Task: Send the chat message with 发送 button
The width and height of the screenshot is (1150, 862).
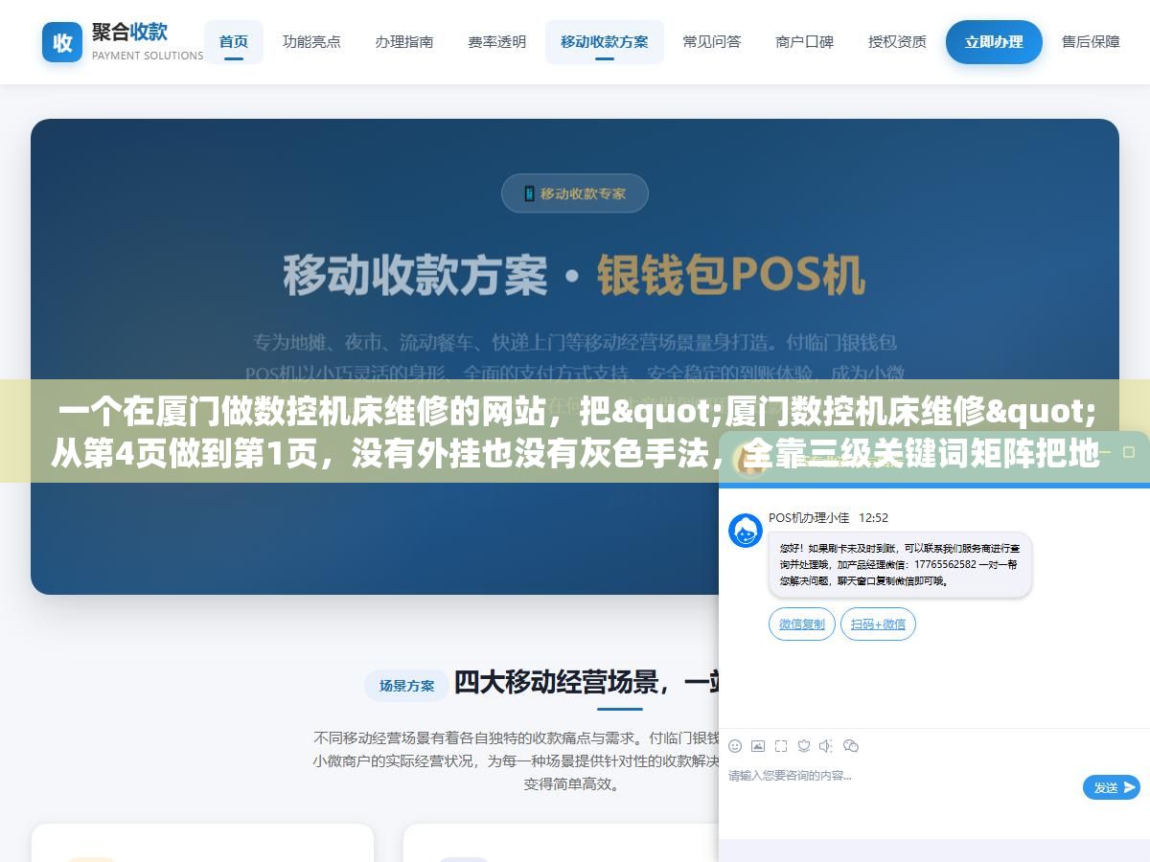Action: 1112,787
